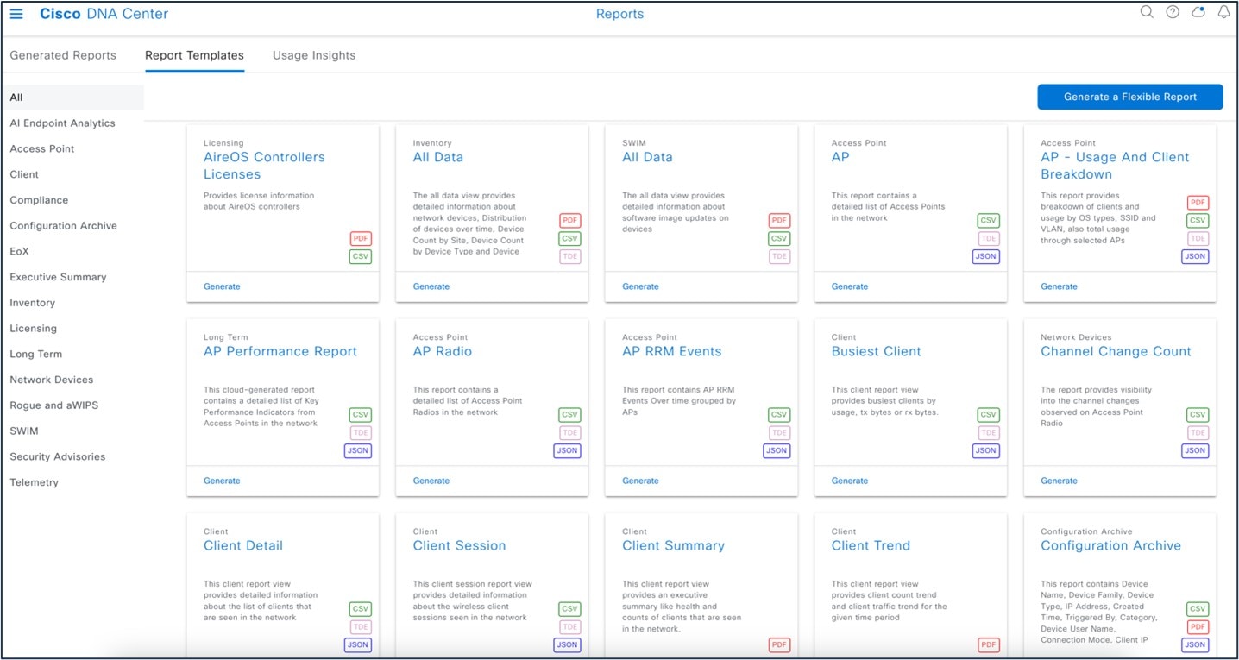Open the Client Summary template title

(x=674, y=545)
